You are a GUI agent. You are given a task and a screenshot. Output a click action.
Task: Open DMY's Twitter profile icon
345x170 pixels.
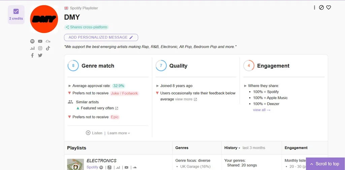[x=40, y=55]
